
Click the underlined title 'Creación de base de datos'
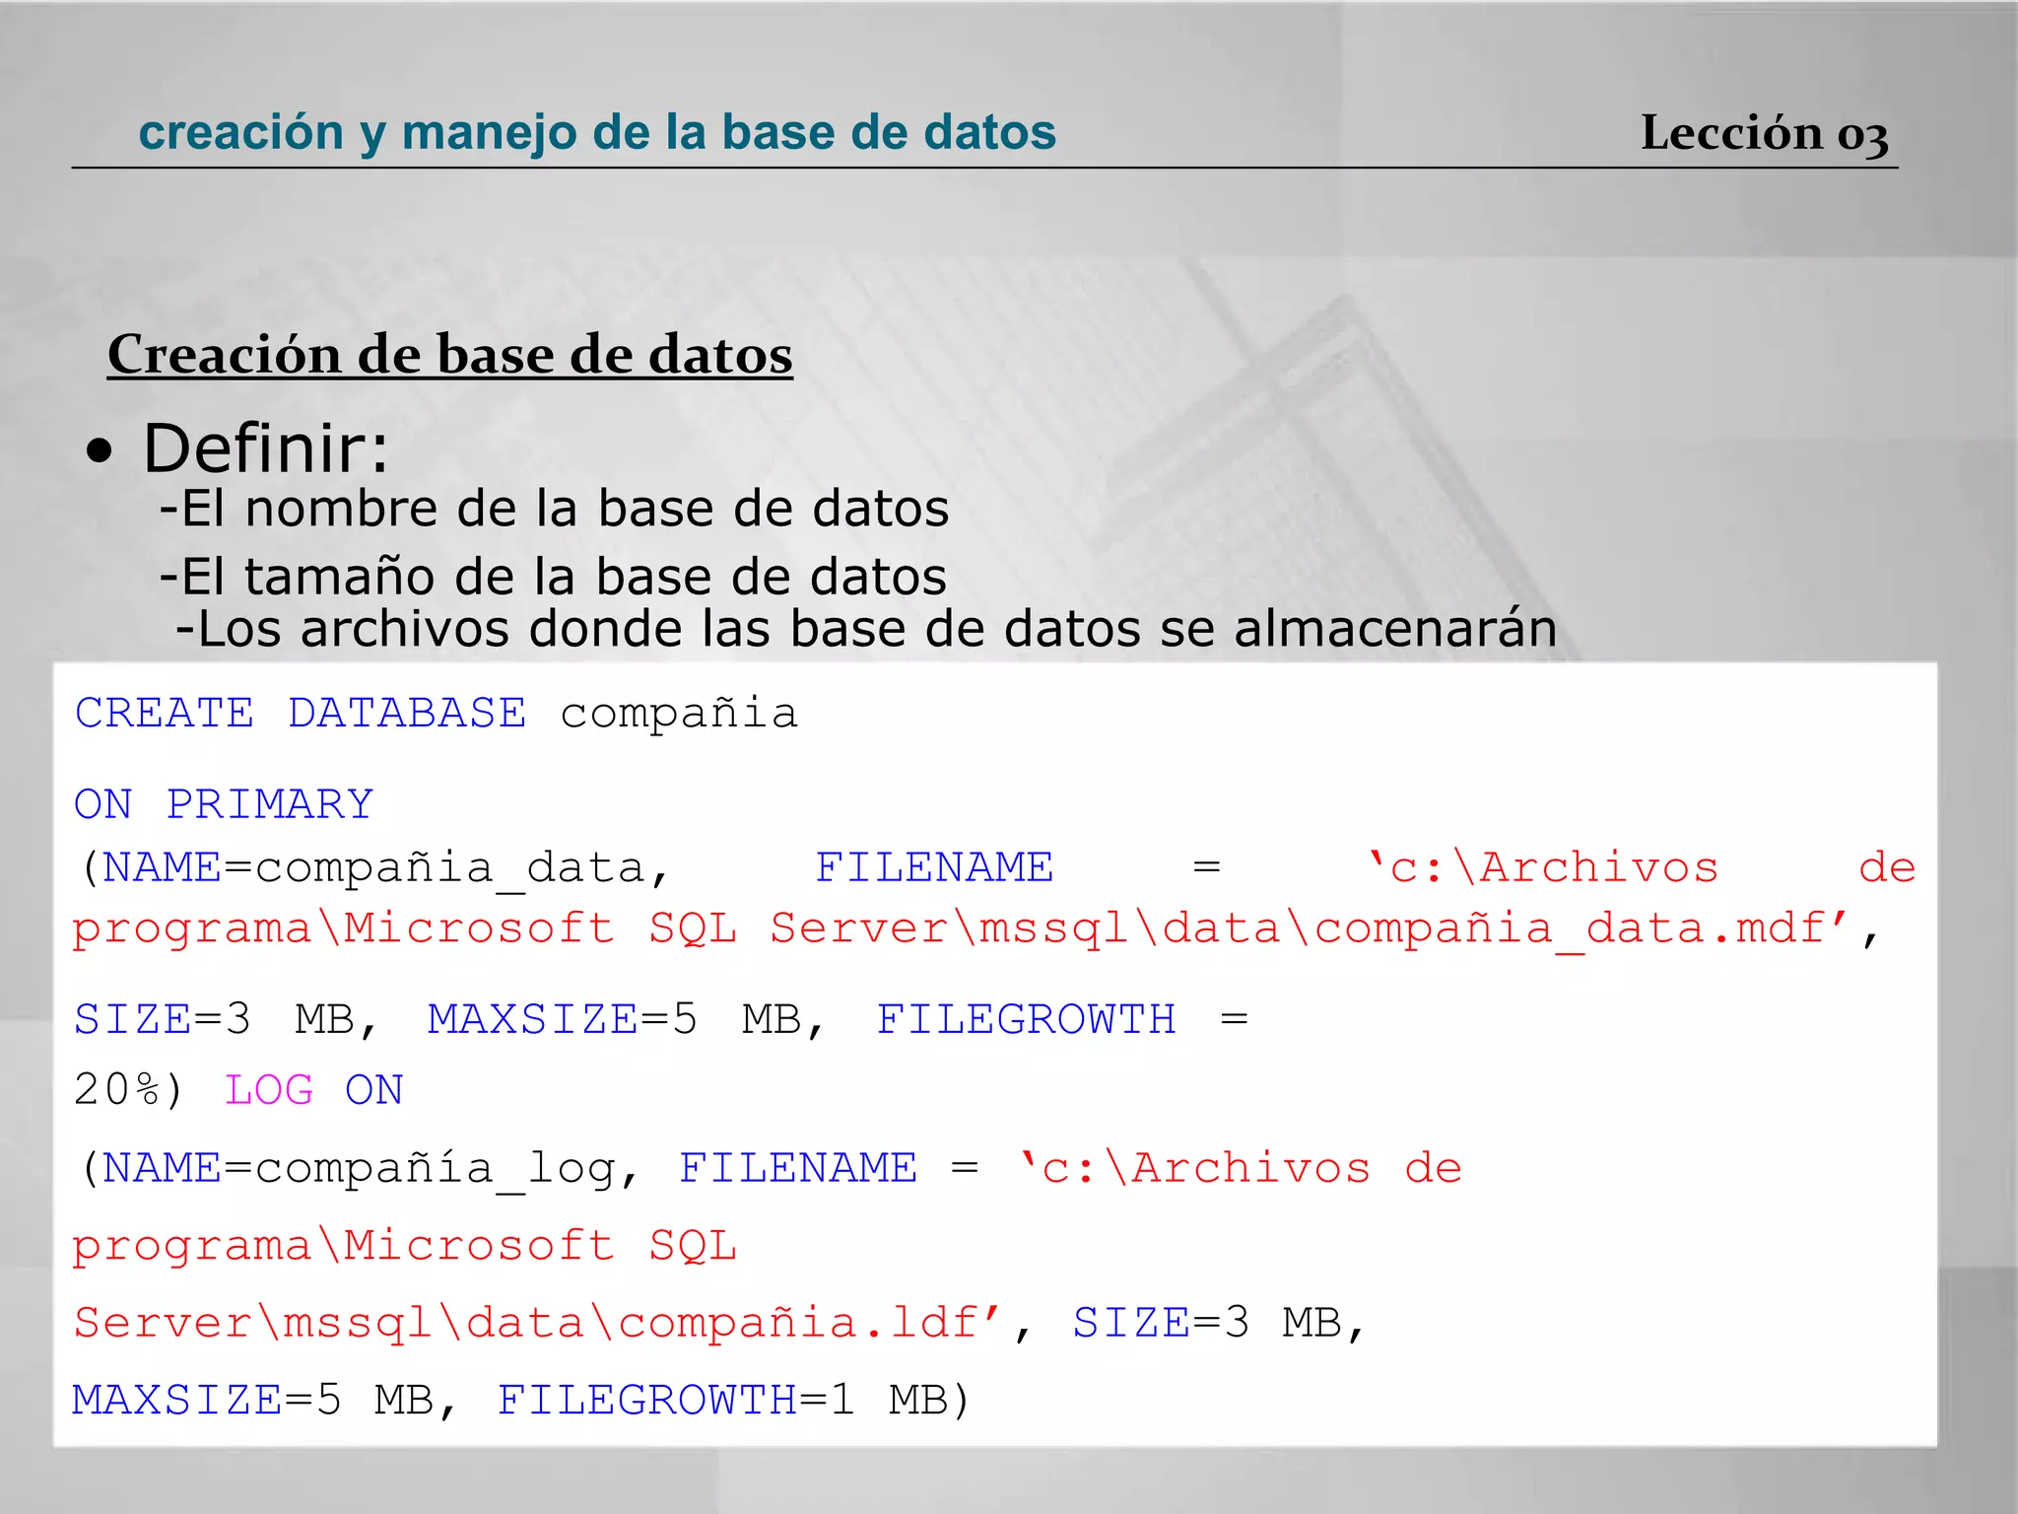(450, 355)
